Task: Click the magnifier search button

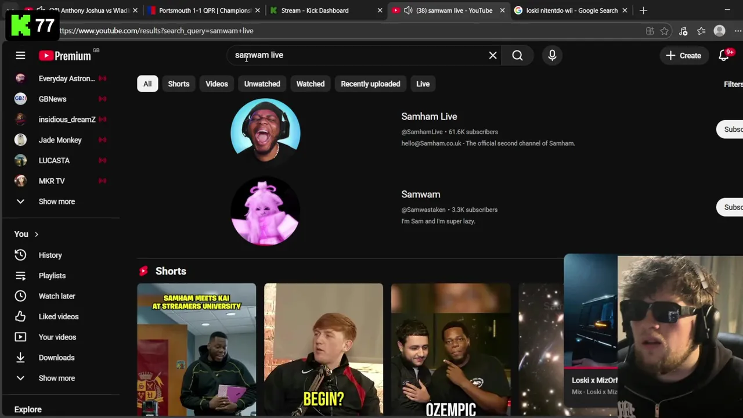Action: (x=517, y=55)
